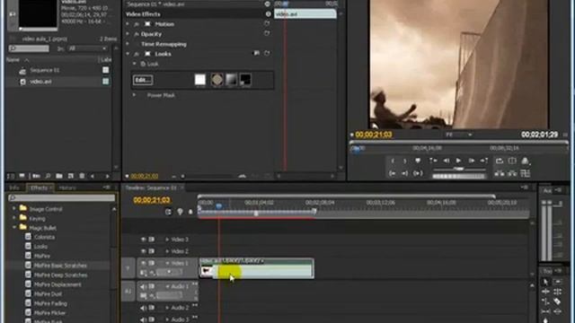
Task: Expand the Motion effect
Action: pyautogui.click(x=128, y=24)
